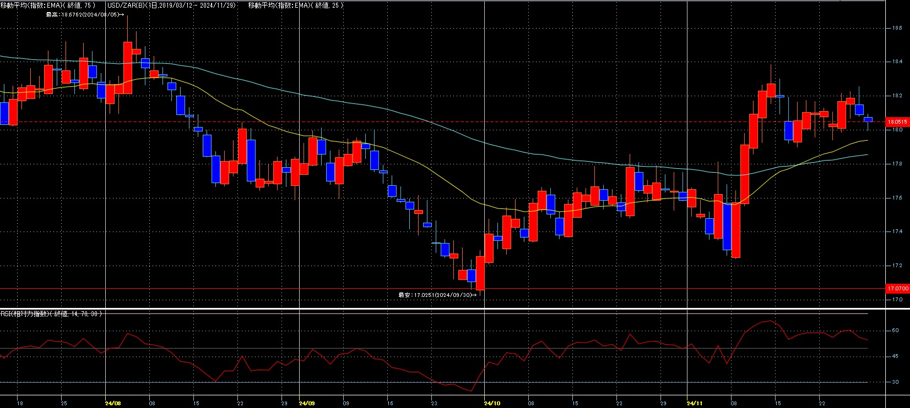The image size is (910, 408).
Task: Click the 18.0515 current price tag
Action: [897, 122]
